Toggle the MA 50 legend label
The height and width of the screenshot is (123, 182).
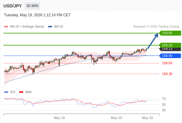click(x=59, y=27)
